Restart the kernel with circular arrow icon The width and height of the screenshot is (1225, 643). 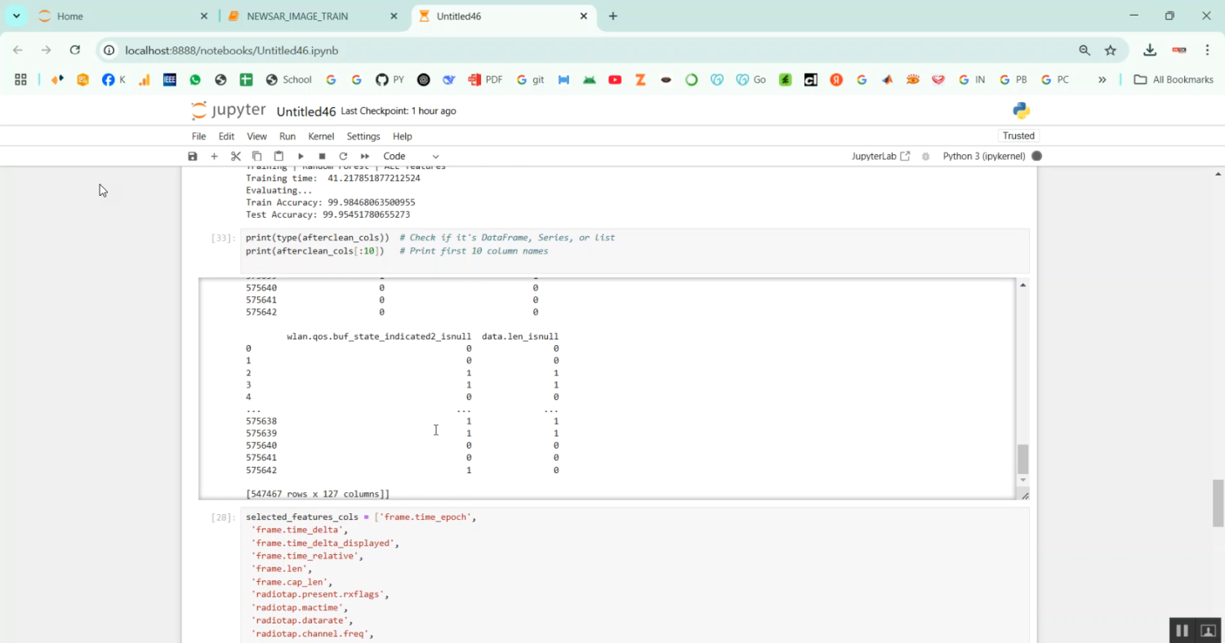[x=343, y=156]
